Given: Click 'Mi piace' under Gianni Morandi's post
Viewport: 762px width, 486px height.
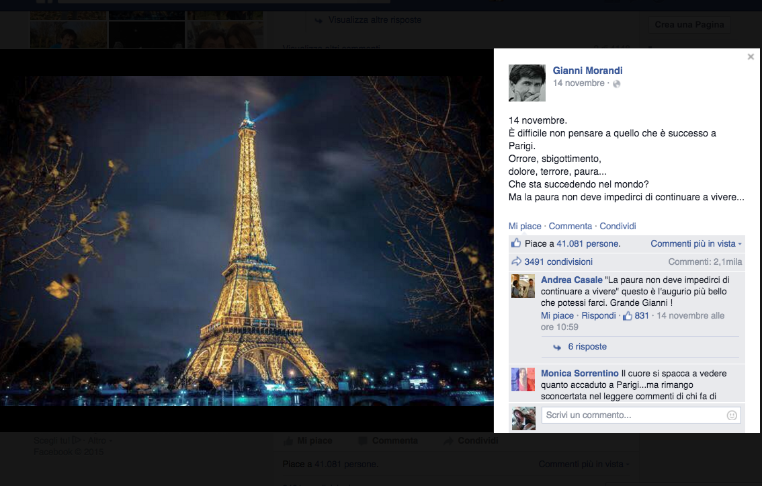Looking at the screenshot, I should 525,226.
